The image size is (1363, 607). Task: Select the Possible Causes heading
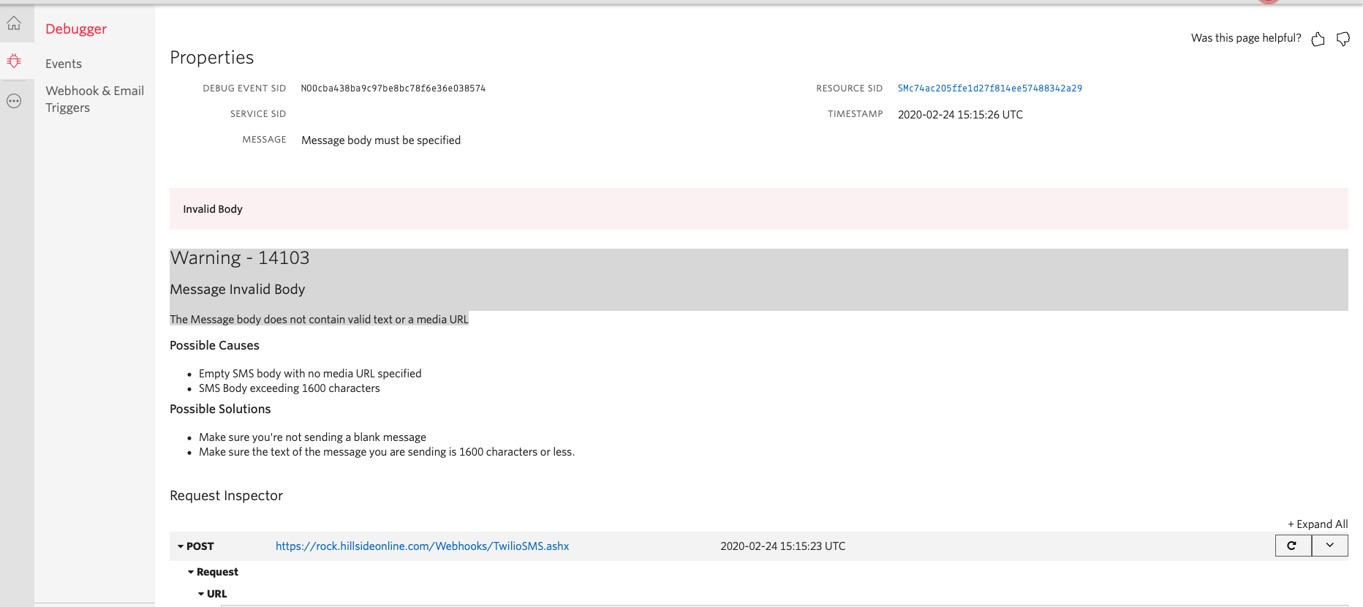pyautogui.click(x=214, y=345)
